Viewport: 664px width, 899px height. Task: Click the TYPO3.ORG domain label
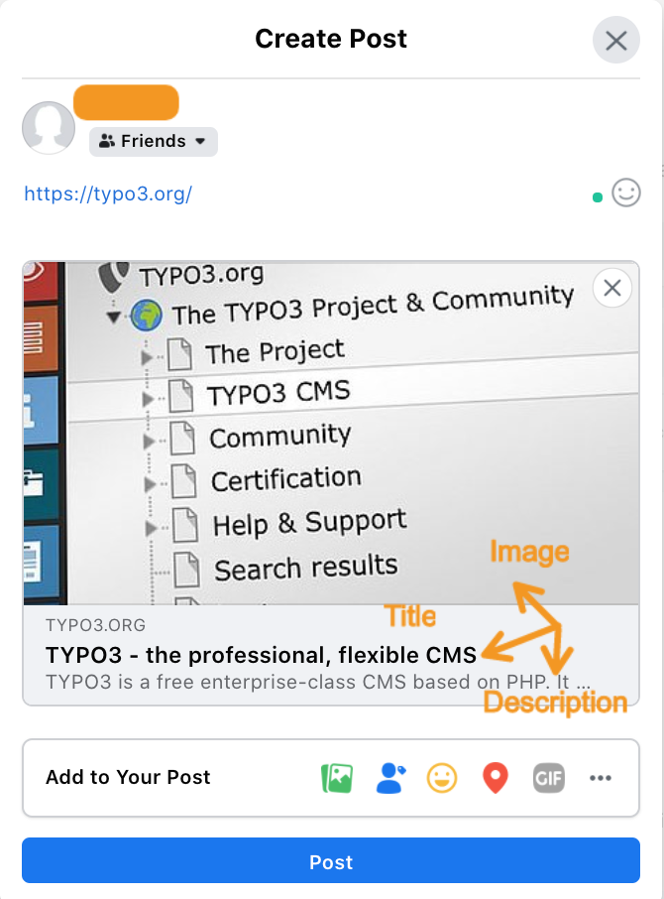click(x=95, y=625)
